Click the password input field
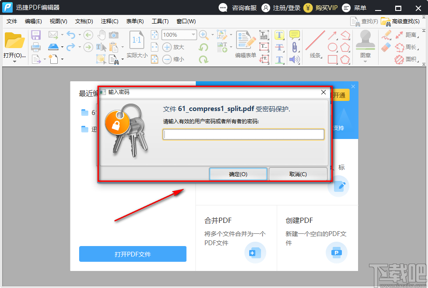The height and width of the screenshot is (288, 428). pos(244,134)
